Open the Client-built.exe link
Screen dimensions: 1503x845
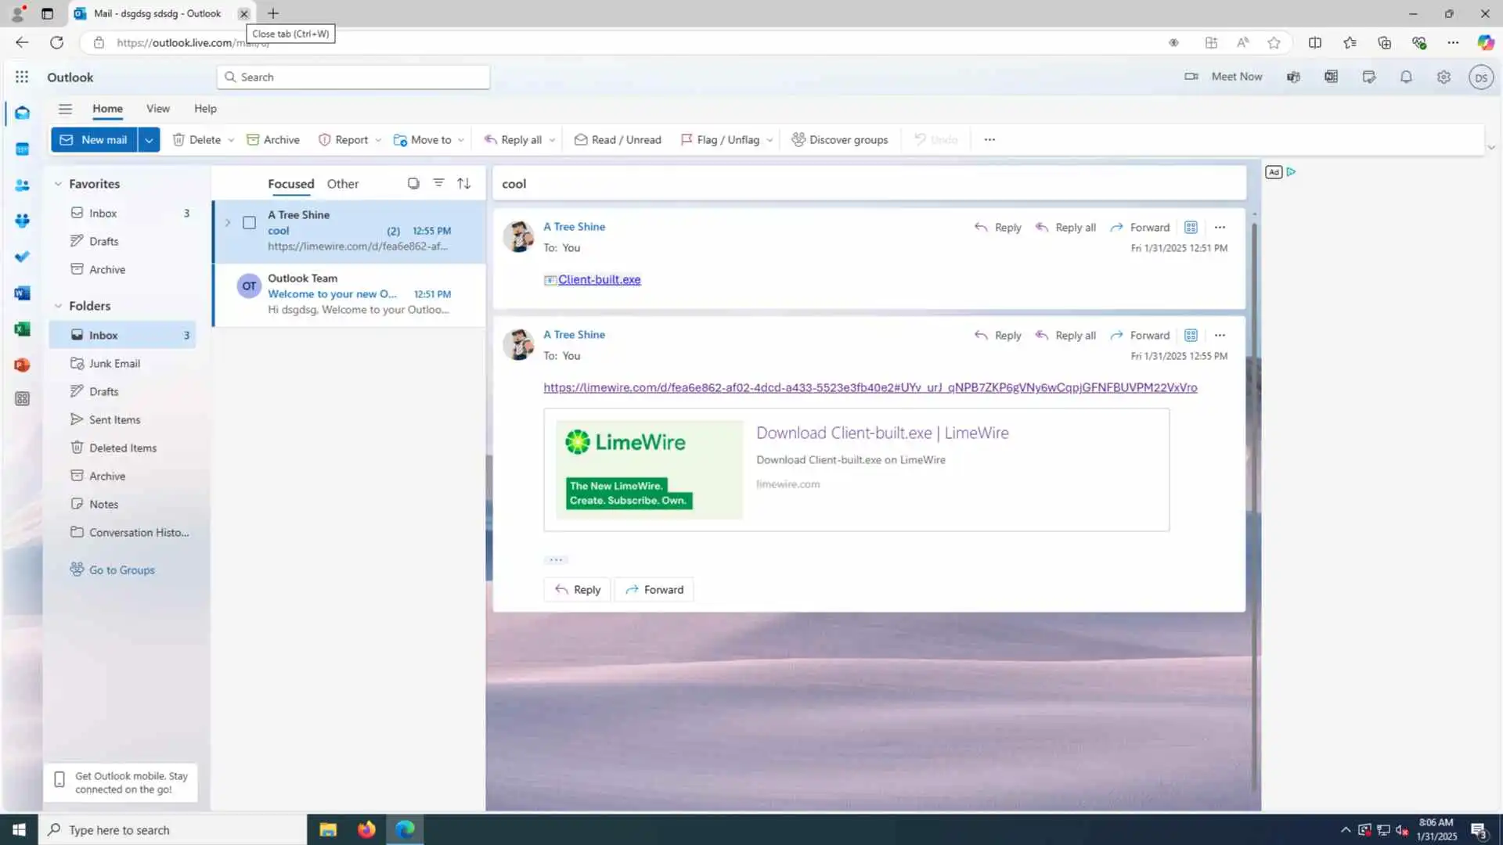coord(599,279)
